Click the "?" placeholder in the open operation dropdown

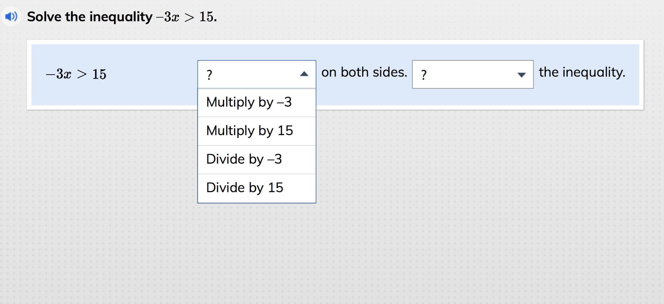pyautogui.click(x=209, y=75)
